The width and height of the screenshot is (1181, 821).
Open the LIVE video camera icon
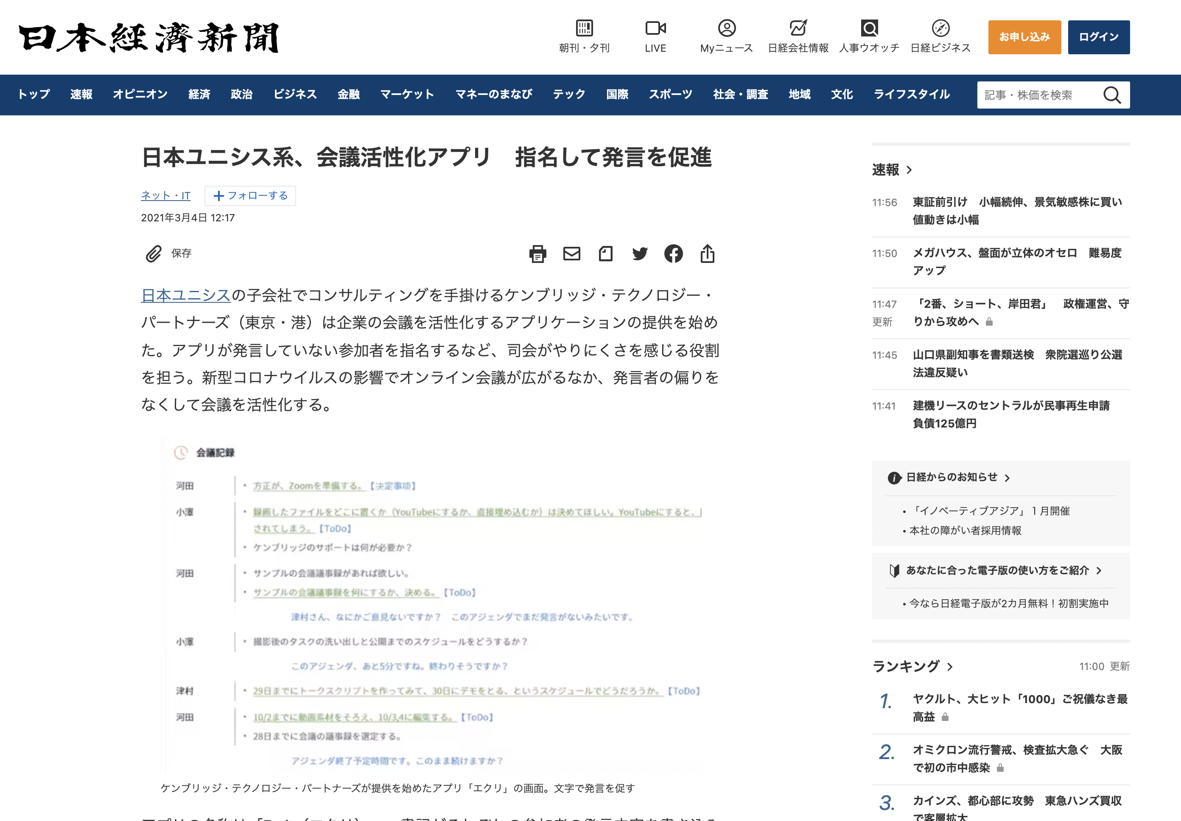[655, 28]
